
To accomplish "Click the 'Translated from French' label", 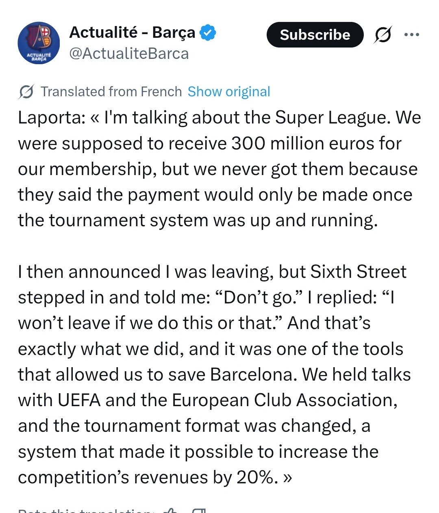I will (111, 92).
